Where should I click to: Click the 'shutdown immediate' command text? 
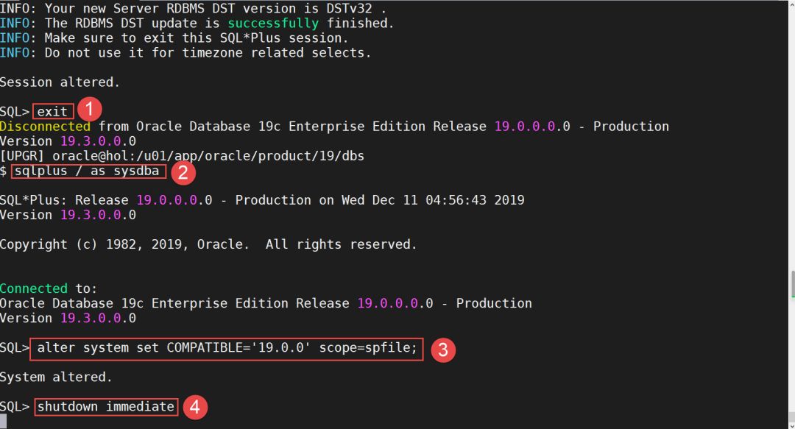click(x=106, y=407)
